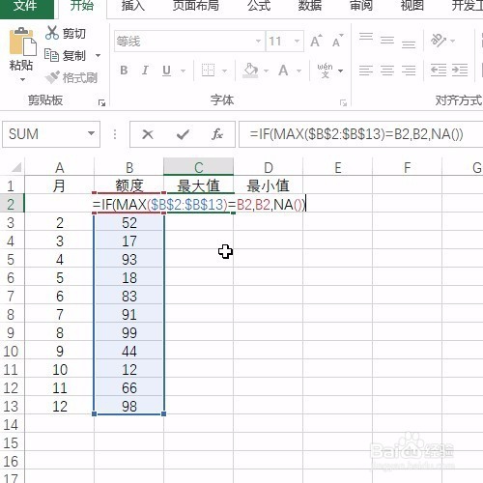483x483 pixels.
Task: Open the phonetic guide dropdown arrow
Action: [340, 71]
